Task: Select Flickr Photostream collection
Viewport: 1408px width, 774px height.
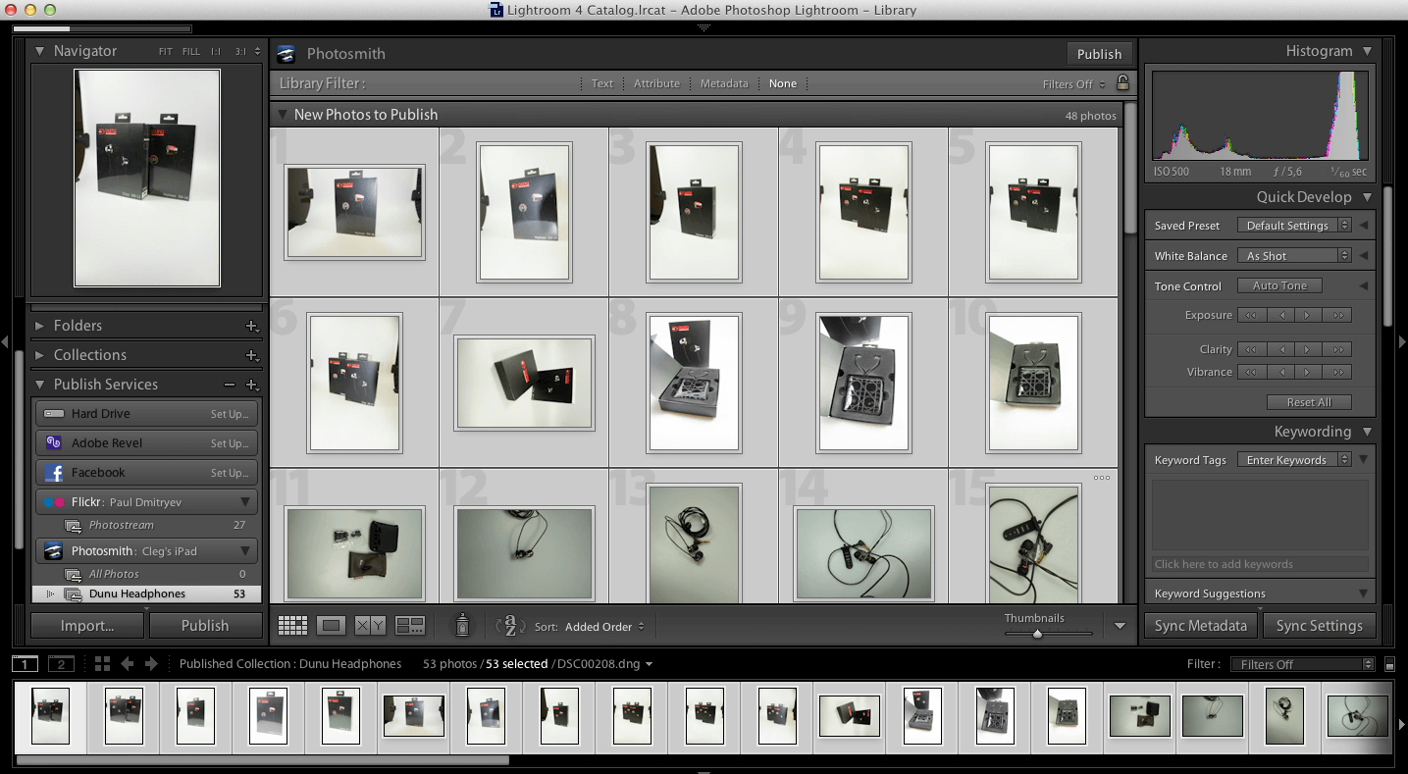Action: click(147, 525)
